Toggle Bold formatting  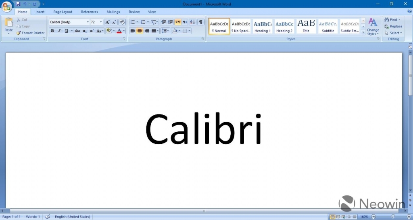52,31
